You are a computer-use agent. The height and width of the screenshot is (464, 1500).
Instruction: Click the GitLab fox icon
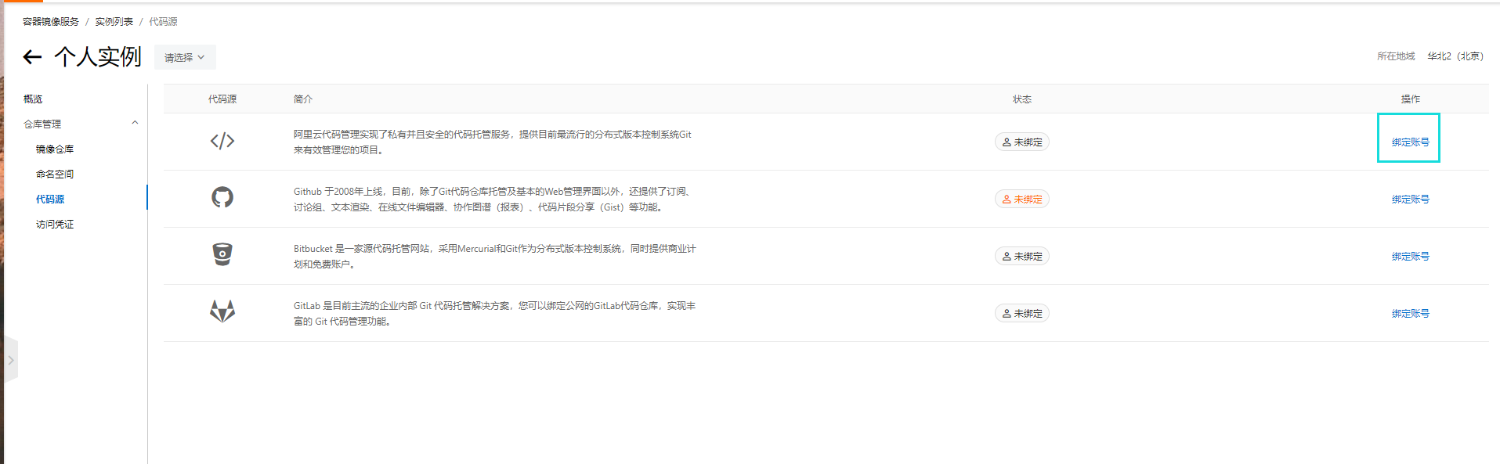click(x=222, y=311)
